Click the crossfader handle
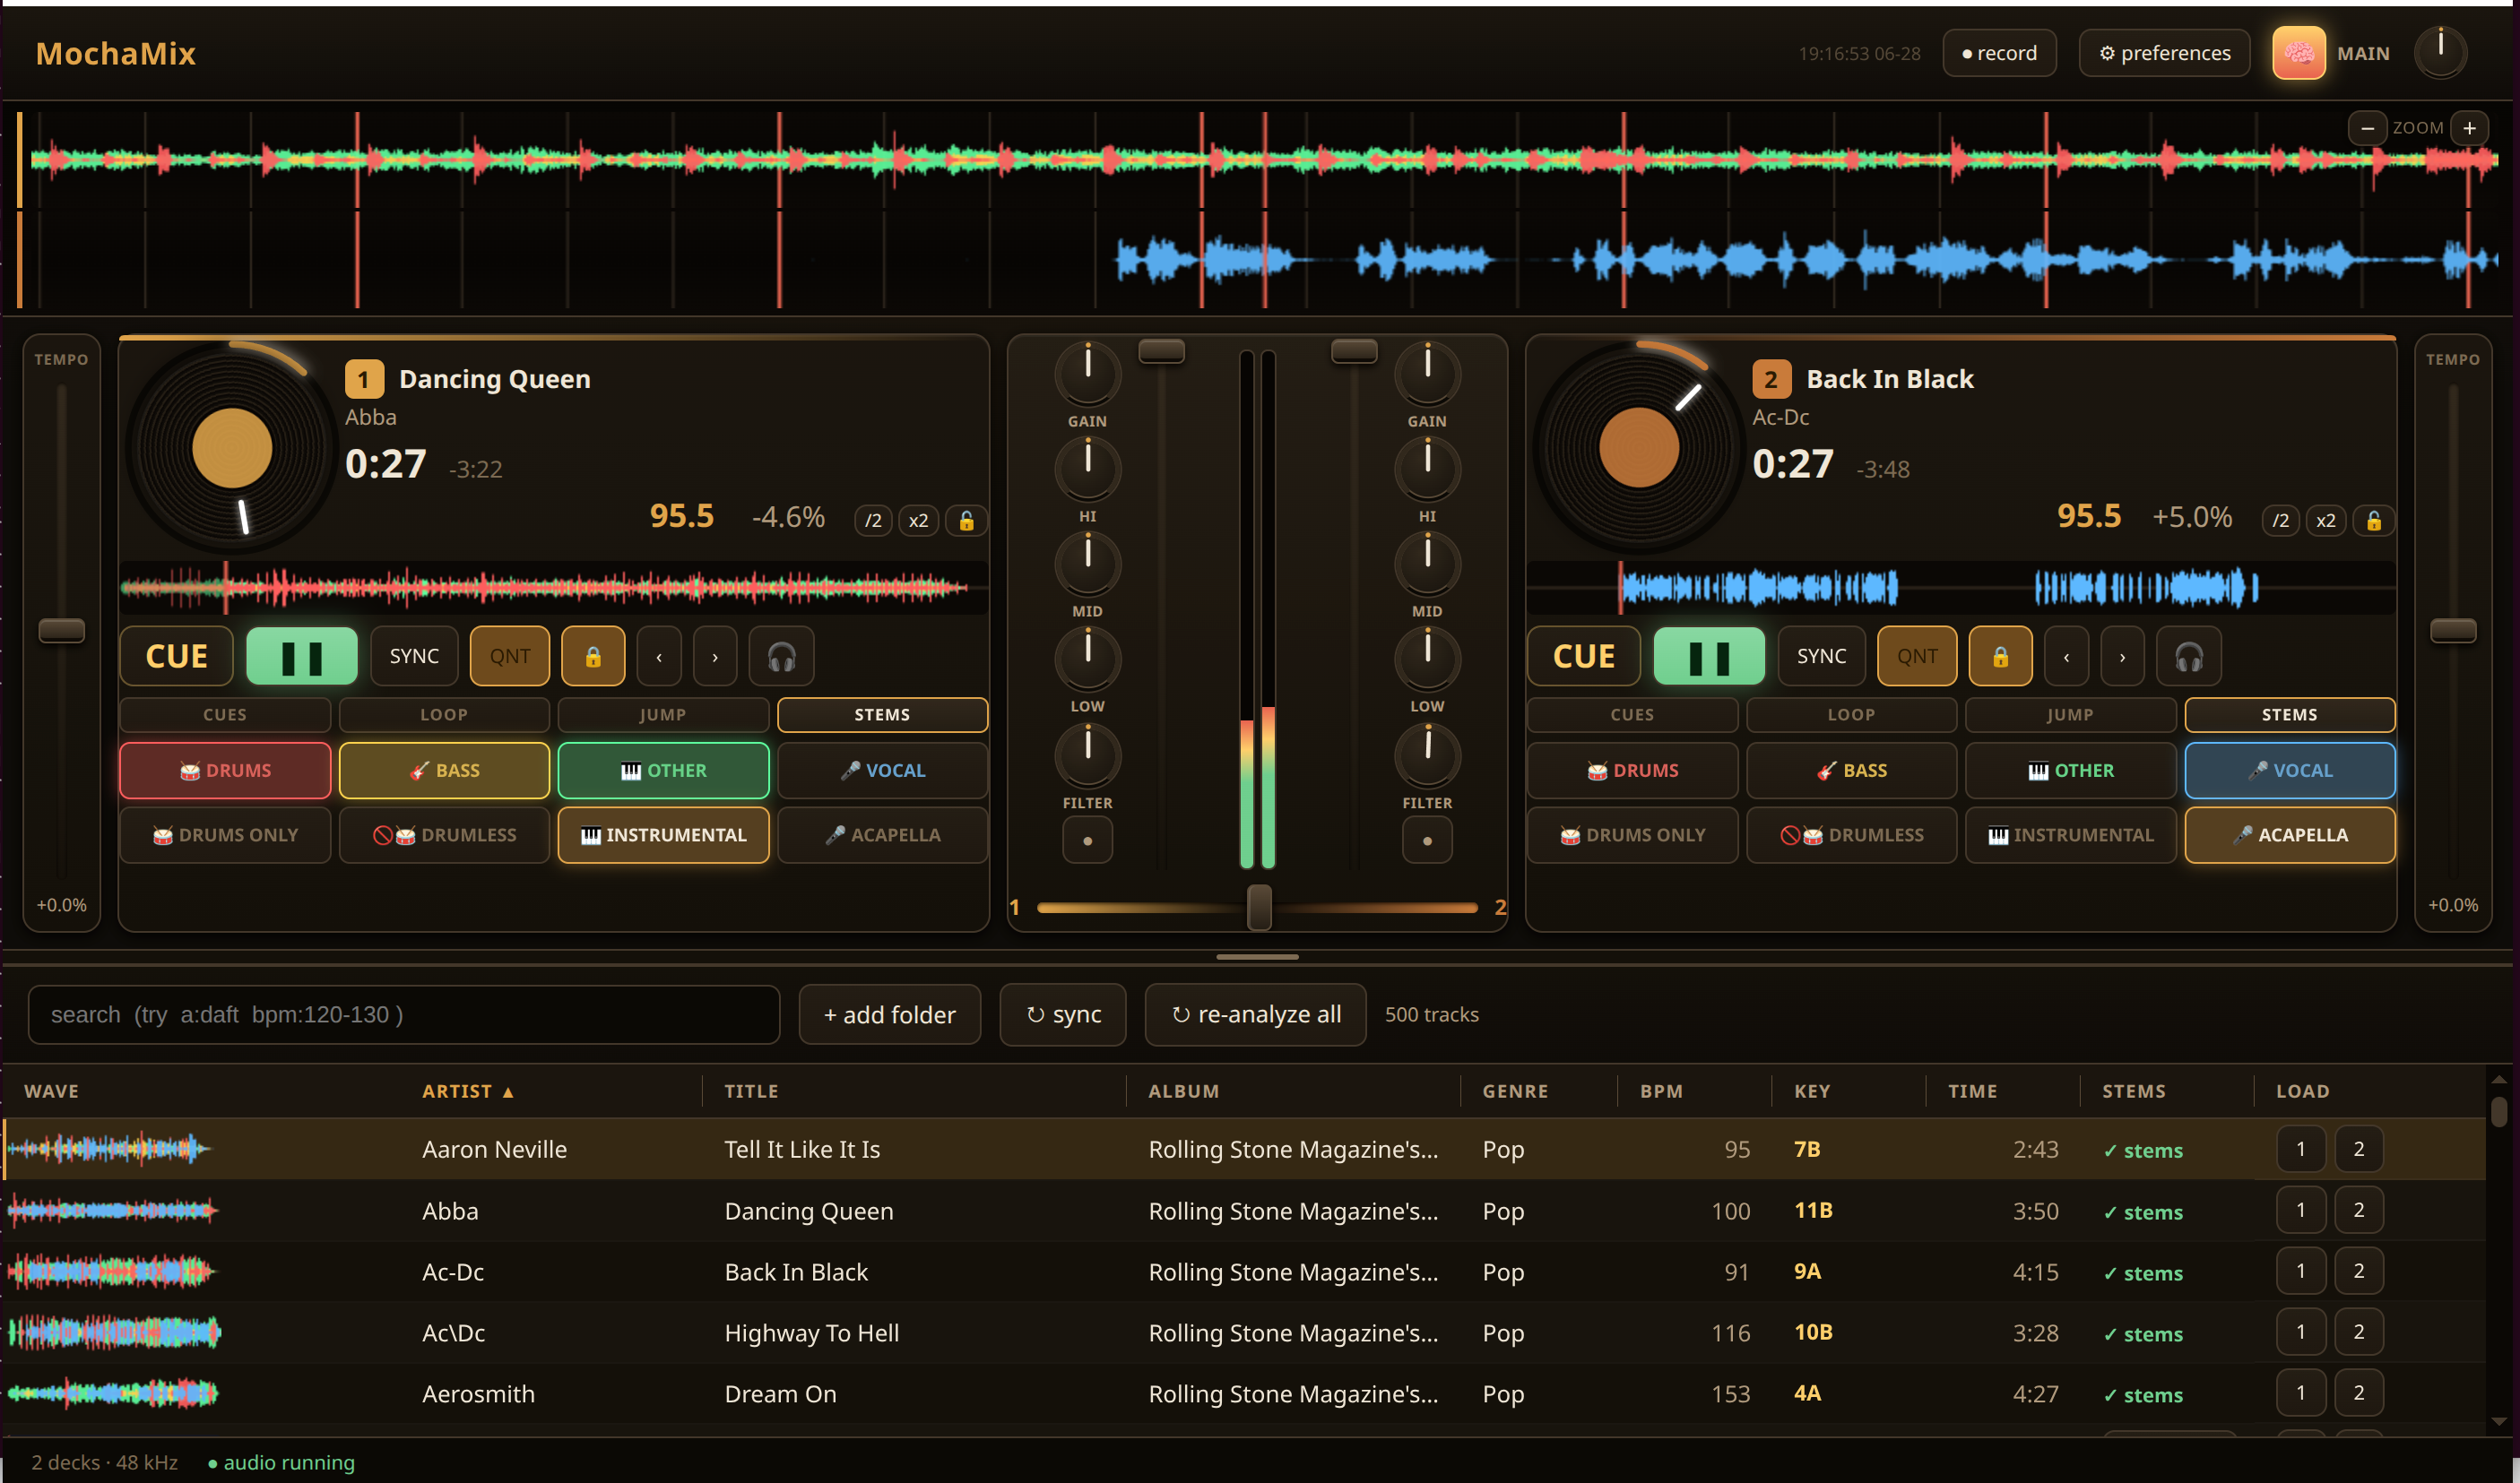The height and width of the screenshot is (1483, 2520). coord(1259,907)
